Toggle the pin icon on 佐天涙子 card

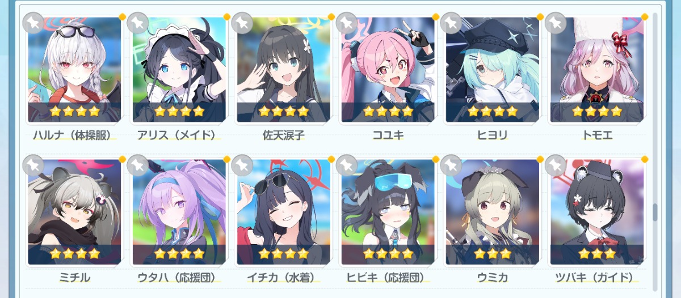242,23
